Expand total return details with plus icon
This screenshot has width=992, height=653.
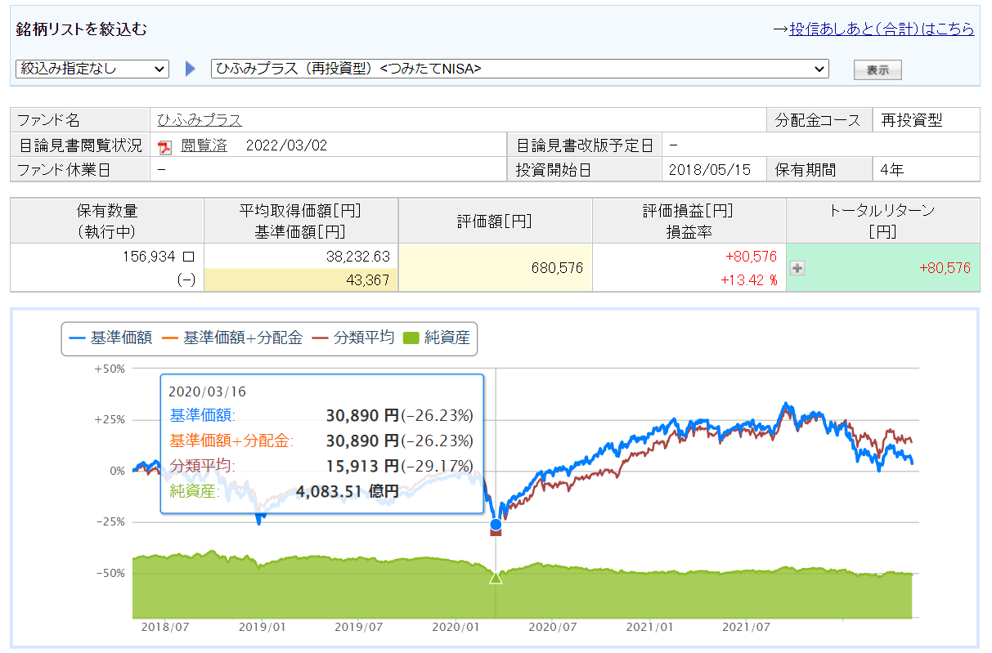point(797,267)
